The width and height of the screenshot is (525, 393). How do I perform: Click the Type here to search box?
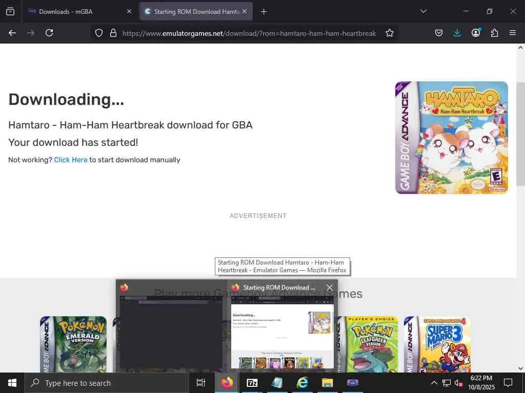107,383
